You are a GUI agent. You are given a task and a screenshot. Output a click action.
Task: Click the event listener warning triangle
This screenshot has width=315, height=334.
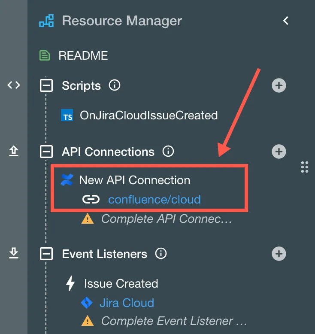[88, 321]
